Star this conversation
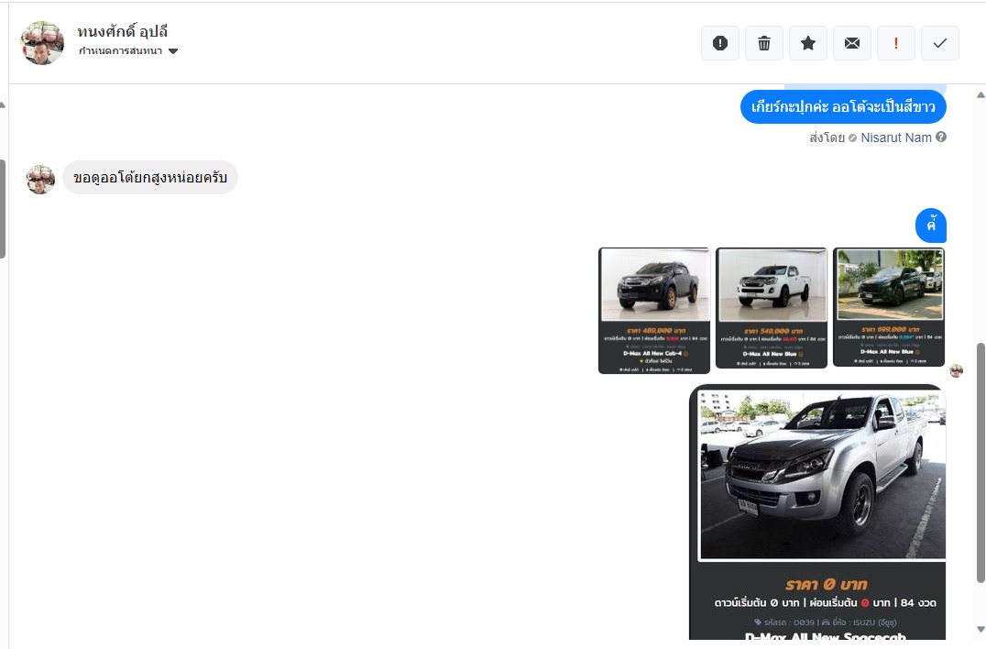Viewport: 986px width, 649px height. coord(808,43)
